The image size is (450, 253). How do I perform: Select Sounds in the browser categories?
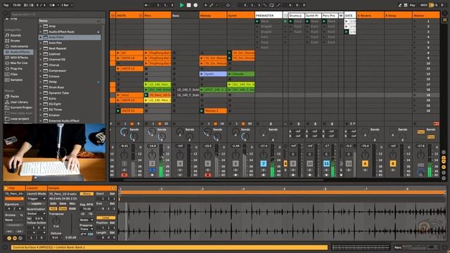coord(15,35)
